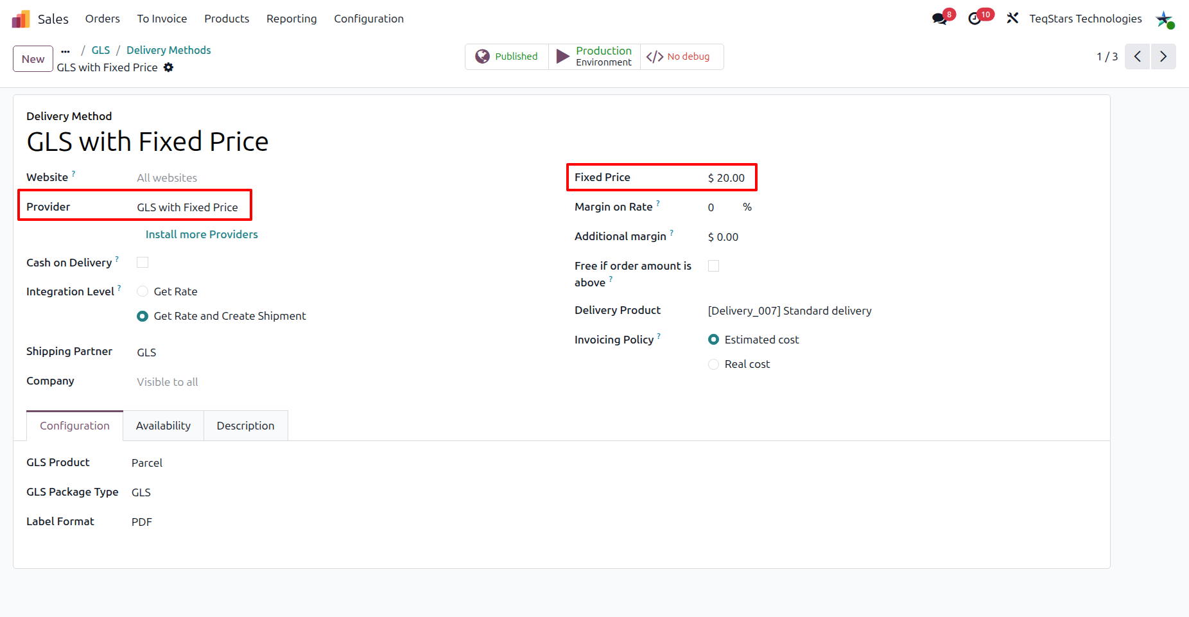Image resolution: width=1189 pixels, height=617 pixels.
Task: Click the New button
Action: pos(33,59)
